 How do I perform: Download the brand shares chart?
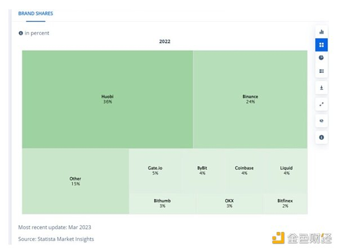(x=322, y=88)
